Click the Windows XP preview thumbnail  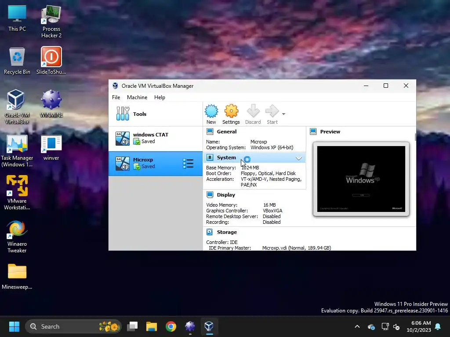tap(361, 179)
